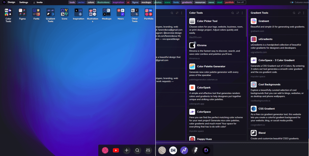
Task: Open the Mockups folder icon
Action: click(107, 12)
